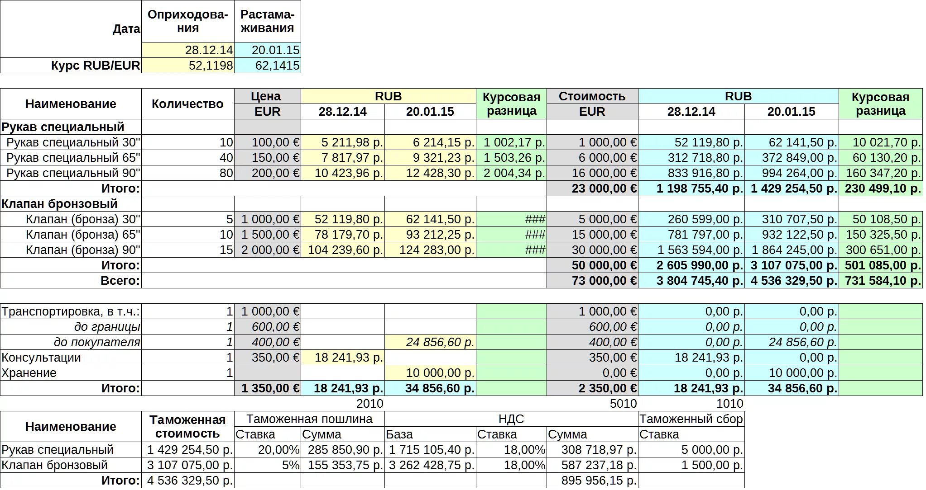Click the 'до границы' row label
926x490 pixels.
pos(71,327)
